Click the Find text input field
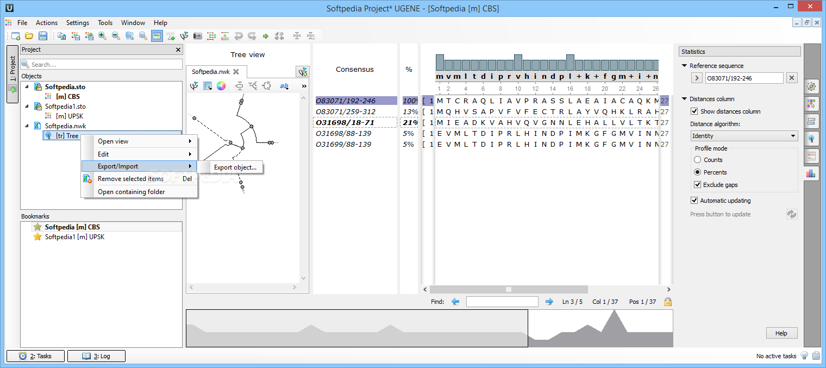This screenshot has height=368, width=826. [502, 302]
